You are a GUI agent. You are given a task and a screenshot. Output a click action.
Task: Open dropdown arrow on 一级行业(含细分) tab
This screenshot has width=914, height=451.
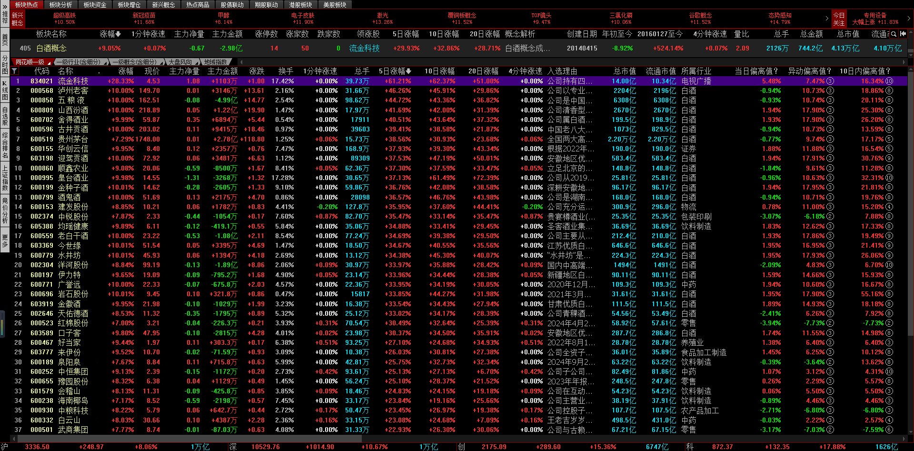(104, 63)
